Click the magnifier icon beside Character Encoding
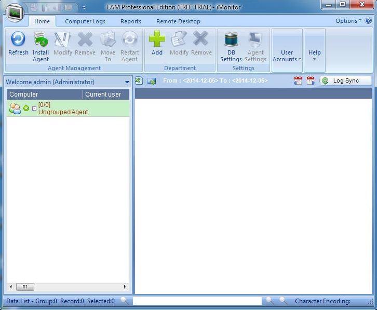377x310 pixels. [x=283, y=301]
